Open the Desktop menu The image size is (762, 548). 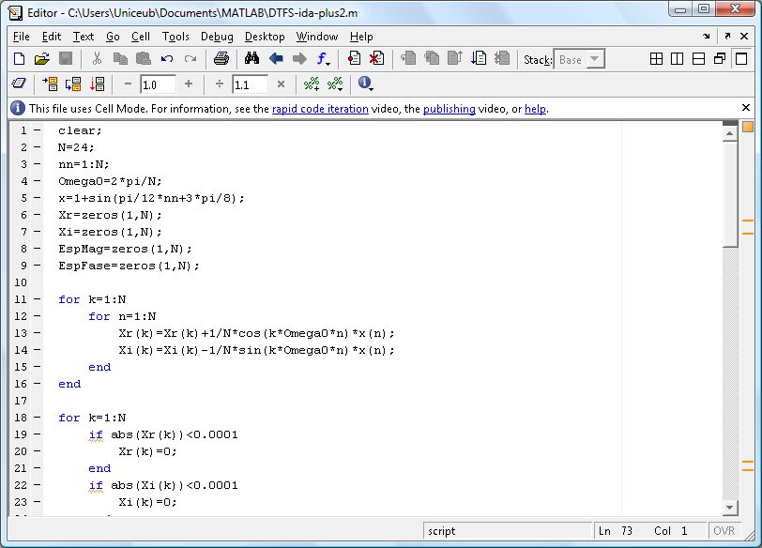(265, 37)
